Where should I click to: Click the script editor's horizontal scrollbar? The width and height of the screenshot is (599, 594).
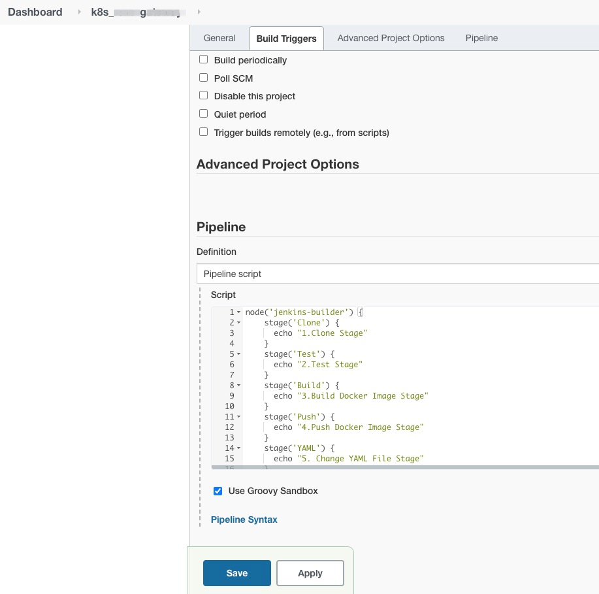click(405, 467)
